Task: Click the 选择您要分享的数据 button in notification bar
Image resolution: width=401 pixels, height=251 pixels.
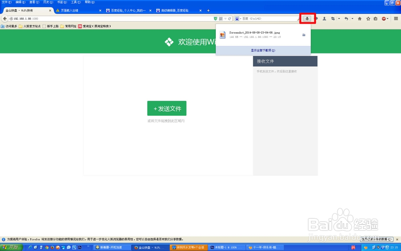Action: [377, 239]
